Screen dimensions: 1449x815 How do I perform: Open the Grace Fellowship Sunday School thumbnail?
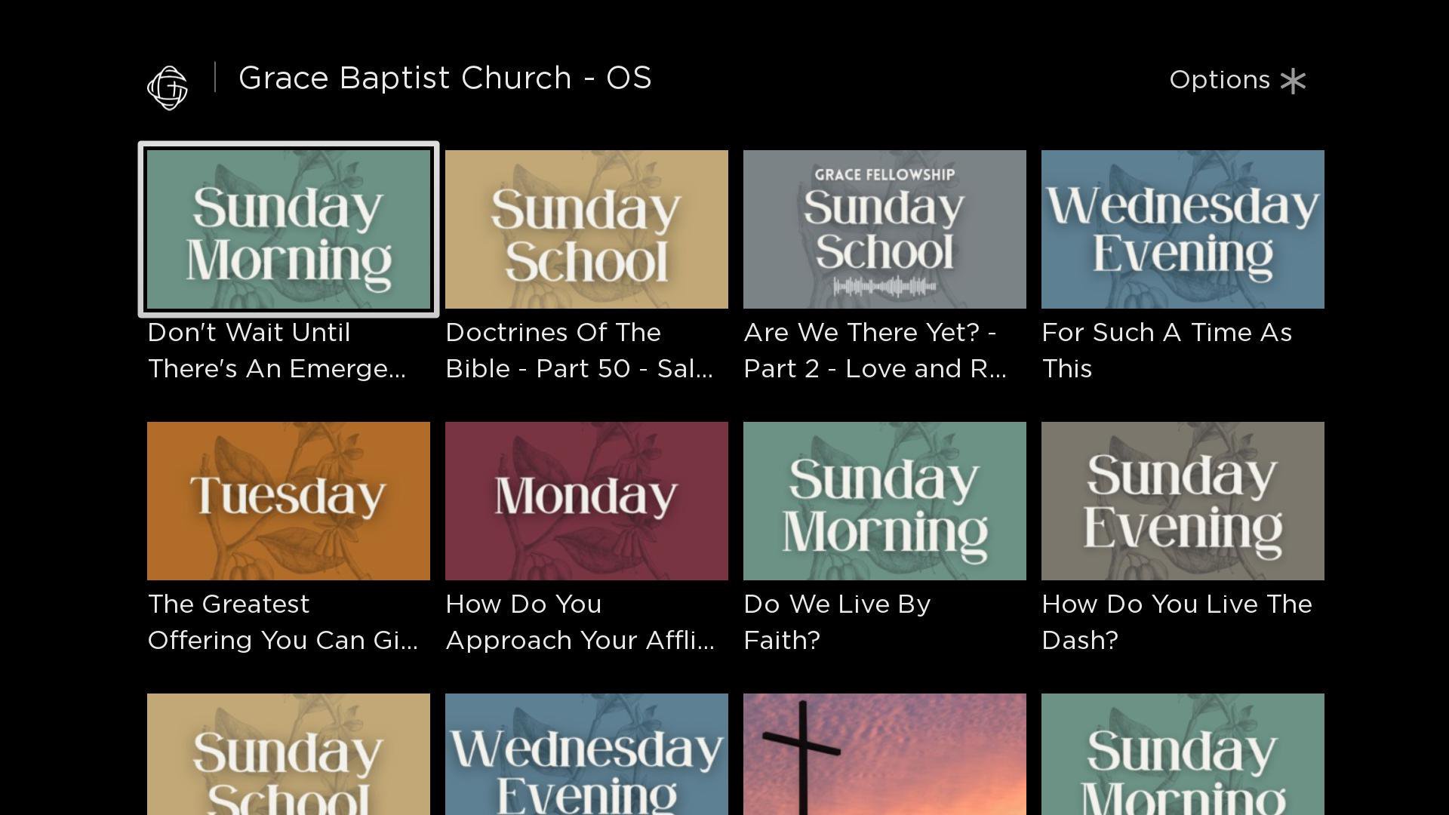(884, 229)
